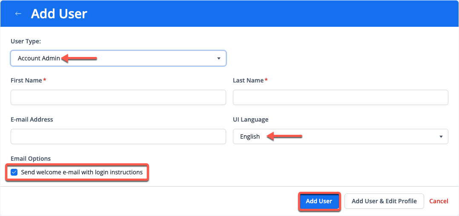Open the User Type dropdown showing Account Admin

coord(118,58)
